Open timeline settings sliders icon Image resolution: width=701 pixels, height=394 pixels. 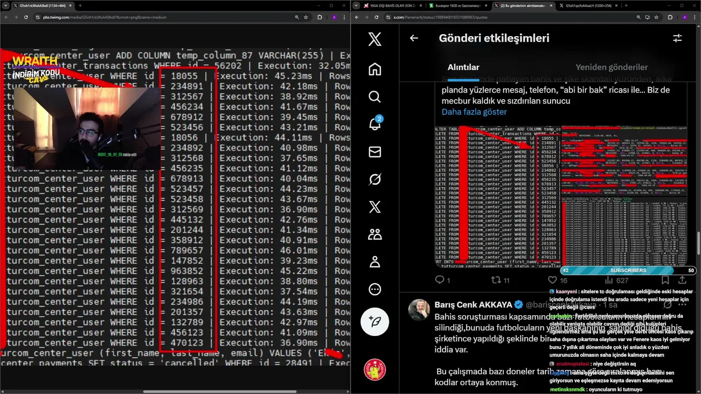pyautogui.click(x=677, y=38)
